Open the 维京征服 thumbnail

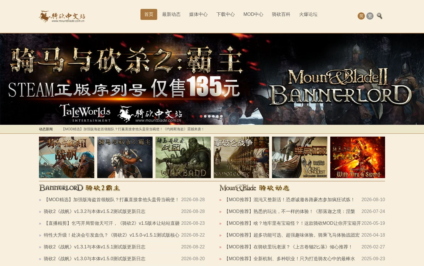(300, 157)
